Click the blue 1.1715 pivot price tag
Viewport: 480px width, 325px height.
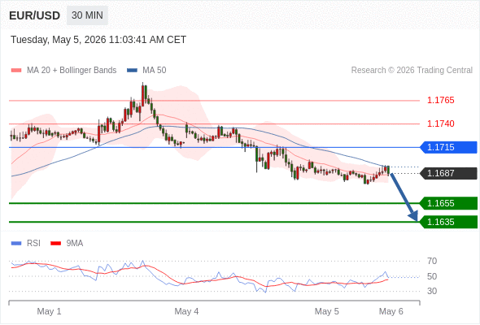[448, 147]
